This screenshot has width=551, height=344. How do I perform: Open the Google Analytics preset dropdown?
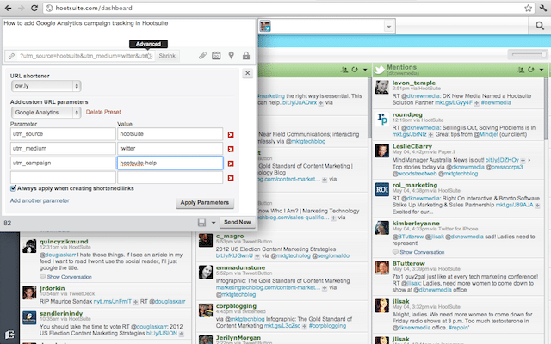coord(46,113)
